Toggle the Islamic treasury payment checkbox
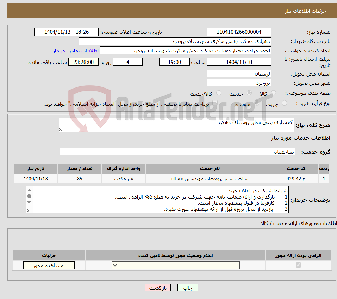Image resolution: width=337 pixels, height=299 pixels. click(215, 103)
